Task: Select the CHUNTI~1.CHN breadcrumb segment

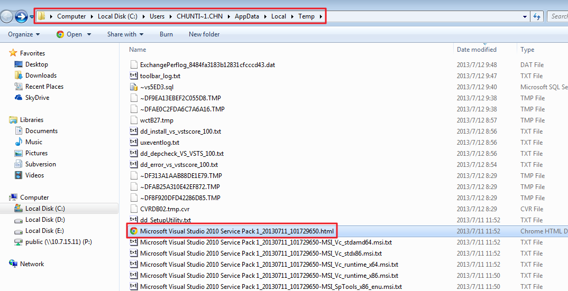Action: [x=199, y=16]
